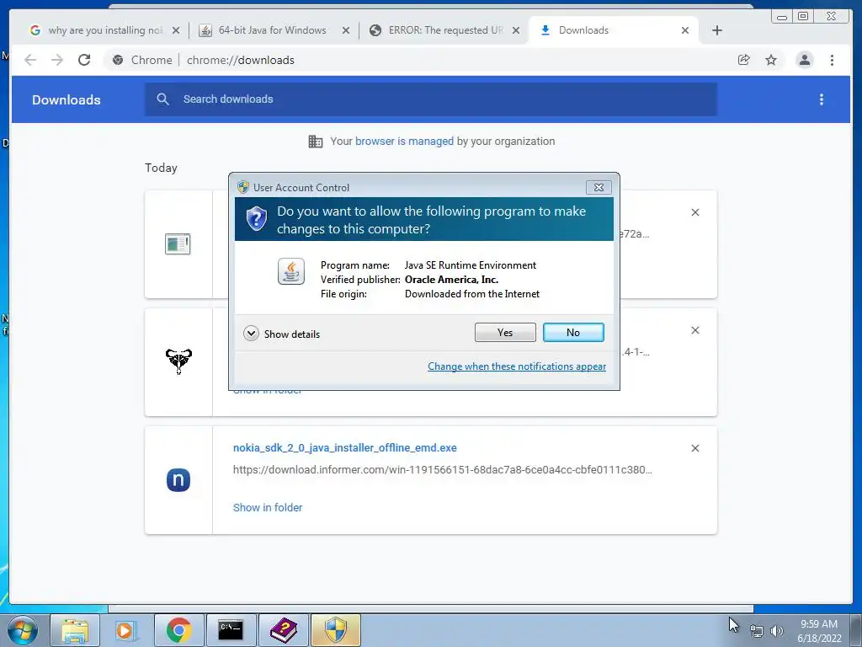The image size is (862, 647).
Task: Click Show in folder for nokia_sdk download
Action: (x=268, y=507)
